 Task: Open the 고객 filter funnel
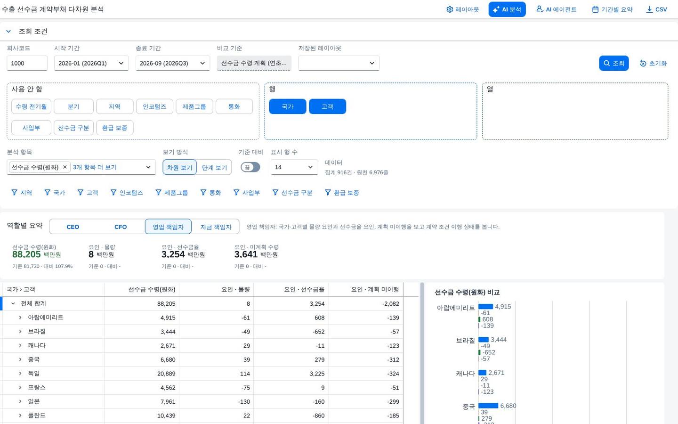coord(81,193)
